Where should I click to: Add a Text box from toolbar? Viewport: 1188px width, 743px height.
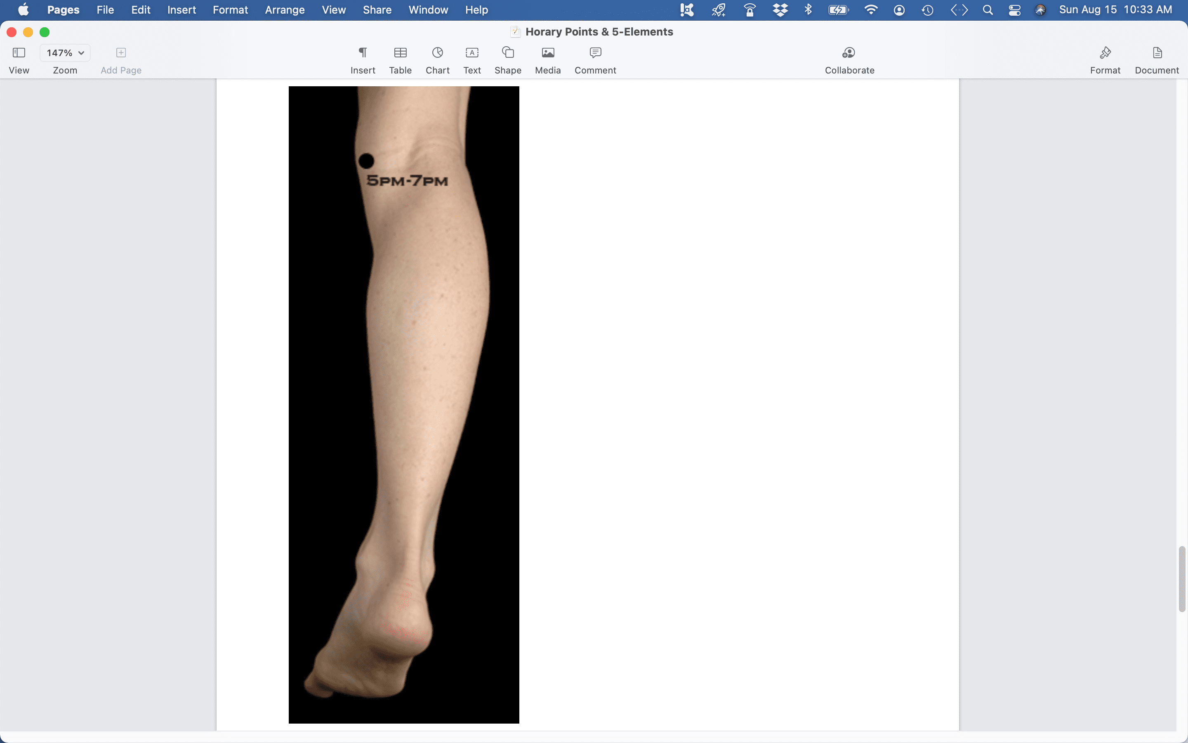pyautogui.click(x=472, y=52)
